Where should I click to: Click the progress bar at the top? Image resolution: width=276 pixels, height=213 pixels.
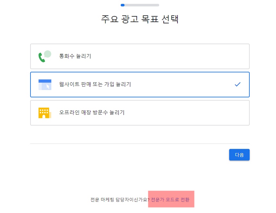point(140,5)
